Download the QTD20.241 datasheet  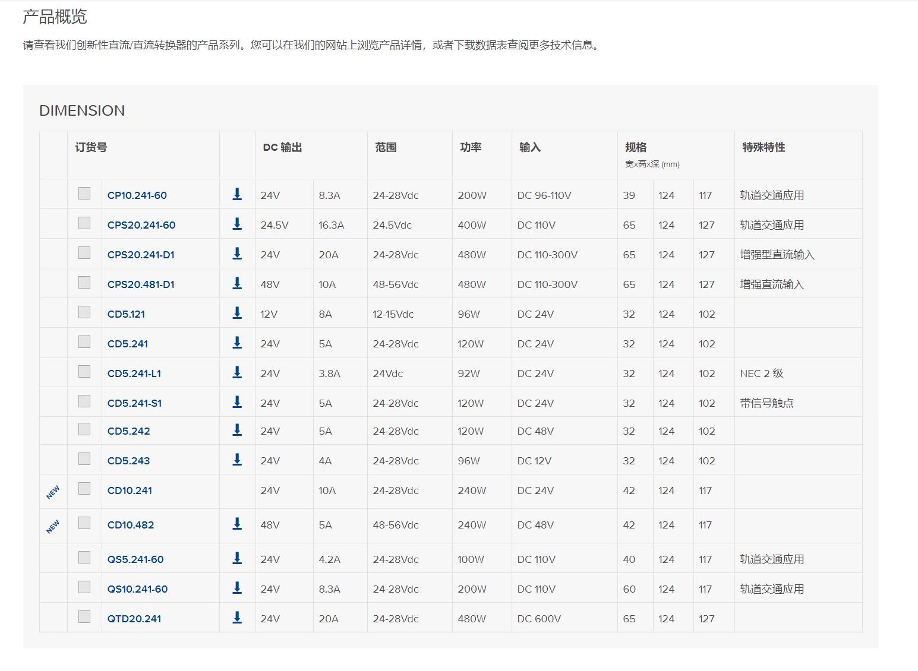coord(237,618)
